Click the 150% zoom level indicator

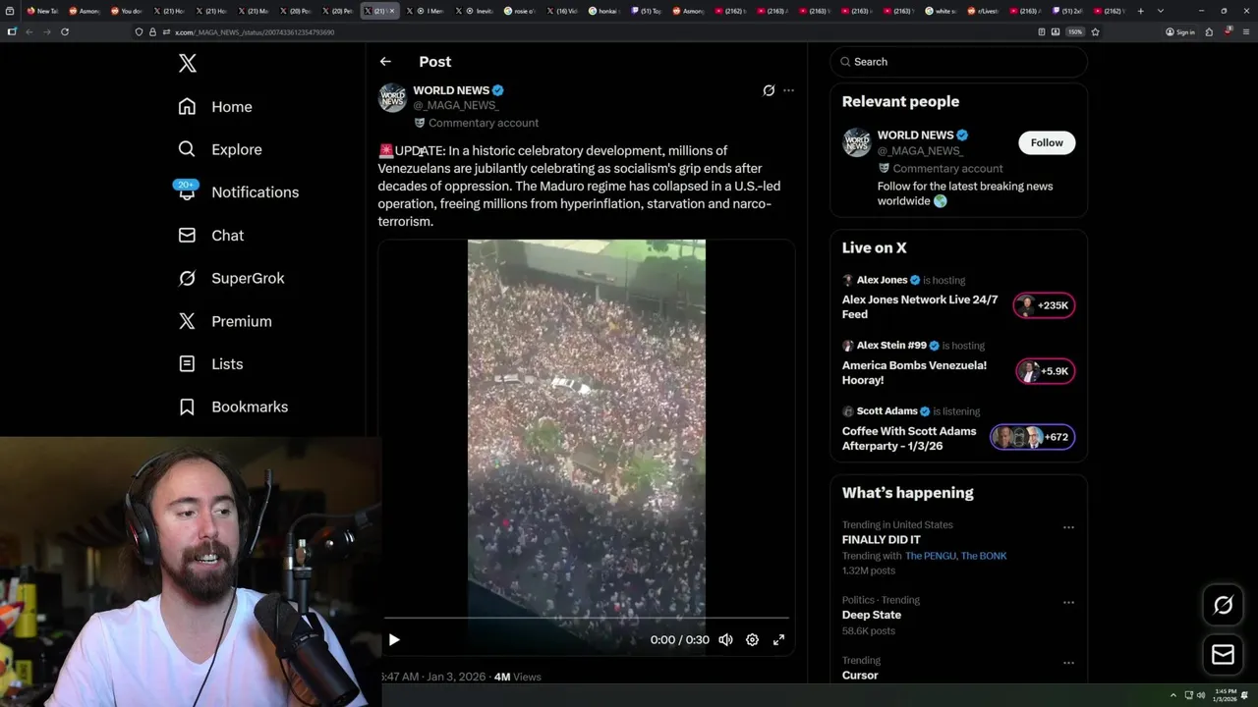pos(1075,31)
